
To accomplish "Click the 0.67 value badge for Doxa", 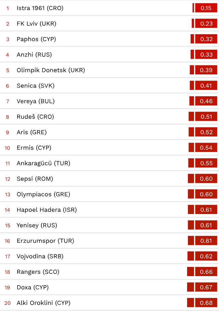I will pos(206,287).
